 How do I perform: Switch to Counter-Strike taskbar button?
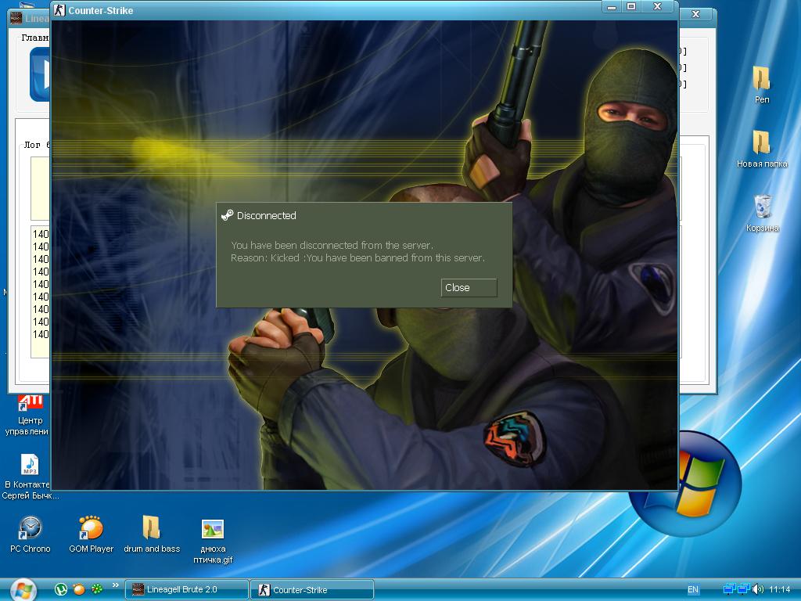pos(312,590)
